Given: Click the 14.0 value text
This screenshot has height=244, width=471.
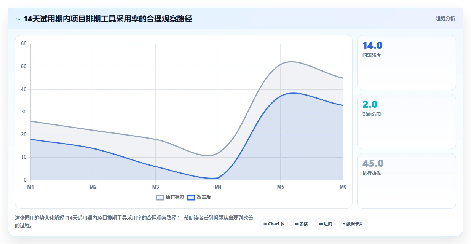Looking at the screenshot, I should 372,45.
